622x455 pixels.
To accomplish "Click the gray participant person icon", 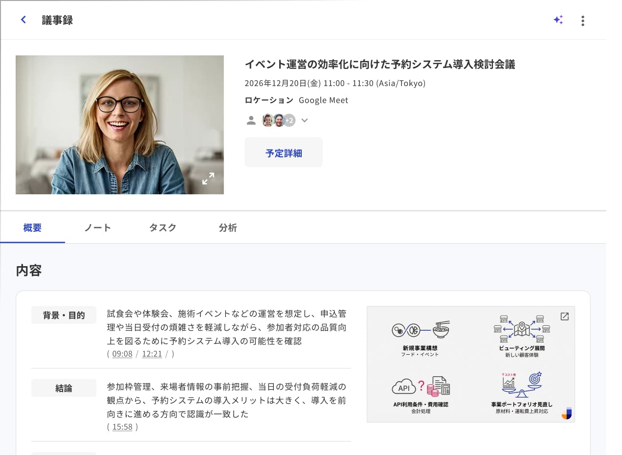I will coord(251,120).
